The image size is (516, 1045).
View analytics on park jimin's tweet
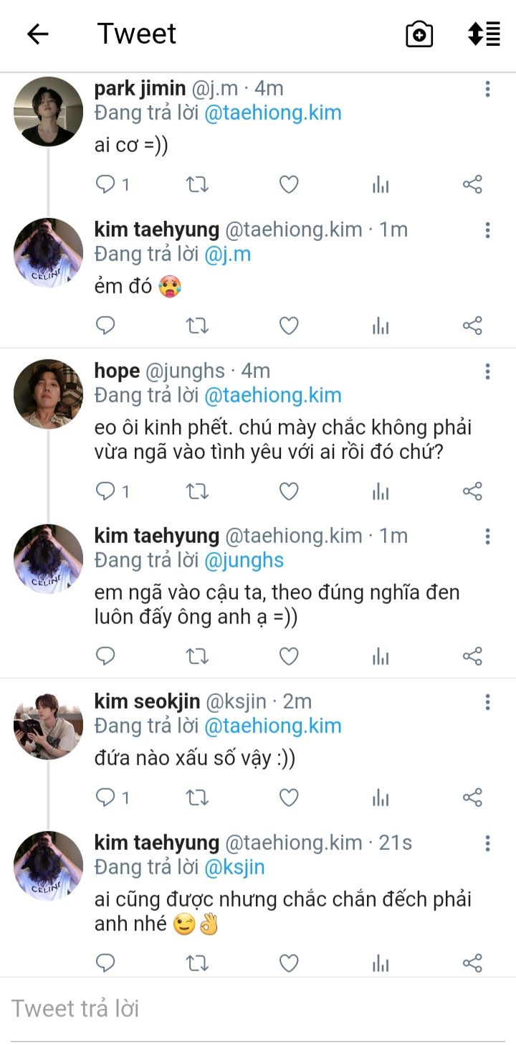coord(381,185)
